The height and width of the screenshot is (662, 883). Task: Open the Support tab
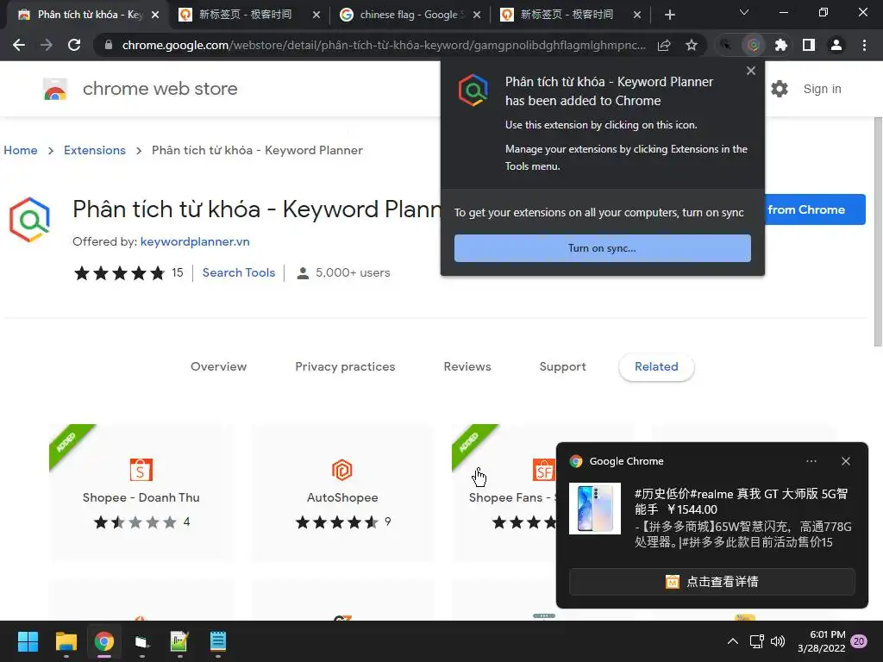pos(562,366)
